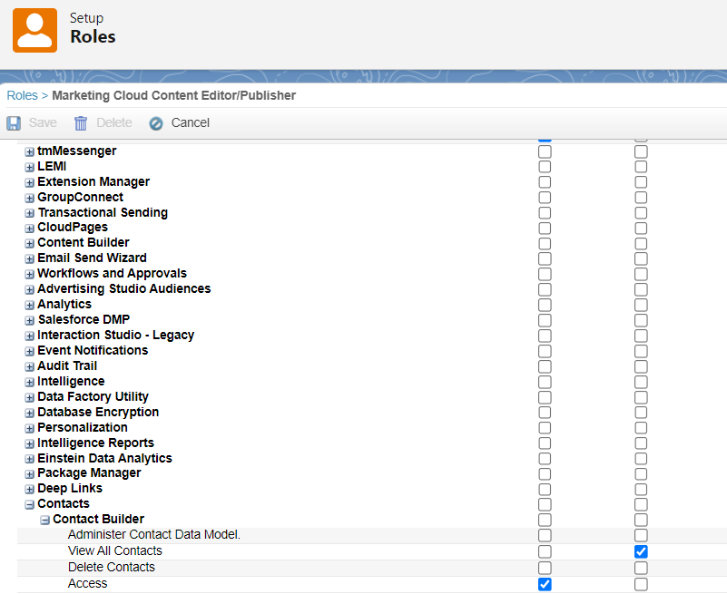Check first checkbox for Contacts
Screen dimensions: 727x594
pos(545,504)
